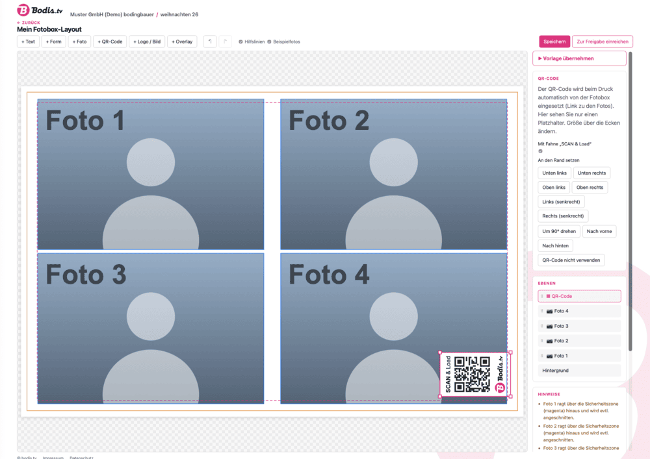This screenshot has height=459, width=650.
Task: Click the QR code element on canvas
Action: tap(475, 375)
